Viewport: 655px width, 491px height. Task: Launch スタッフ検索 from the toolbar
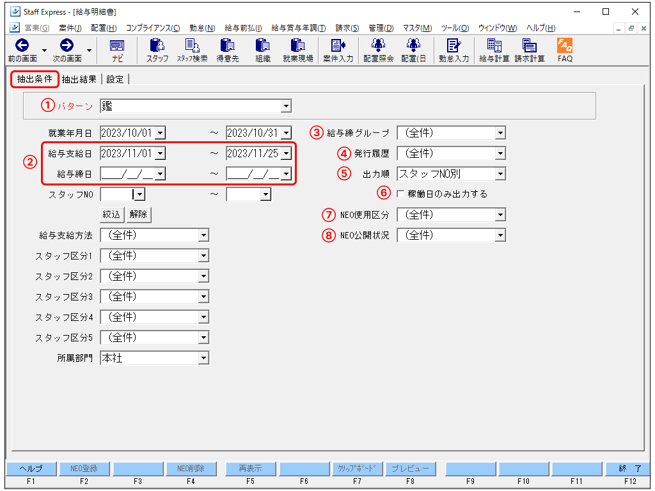(192, 50)
